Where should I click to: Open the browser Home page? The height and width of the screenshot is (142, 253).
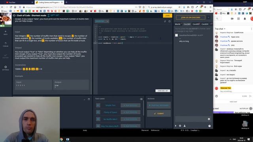(x=15, y=7)
